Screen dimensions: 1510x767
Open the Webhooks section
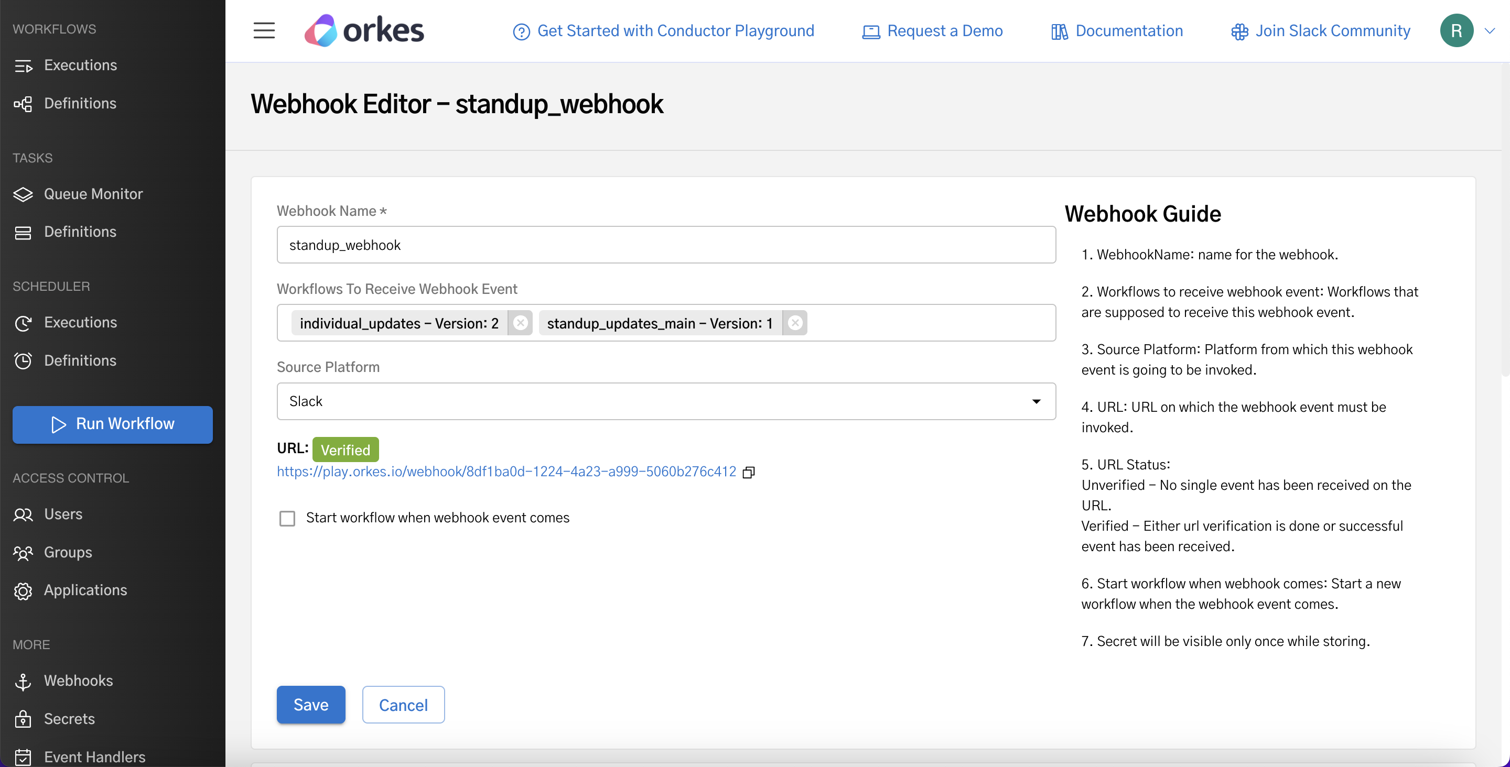(79, 680)
